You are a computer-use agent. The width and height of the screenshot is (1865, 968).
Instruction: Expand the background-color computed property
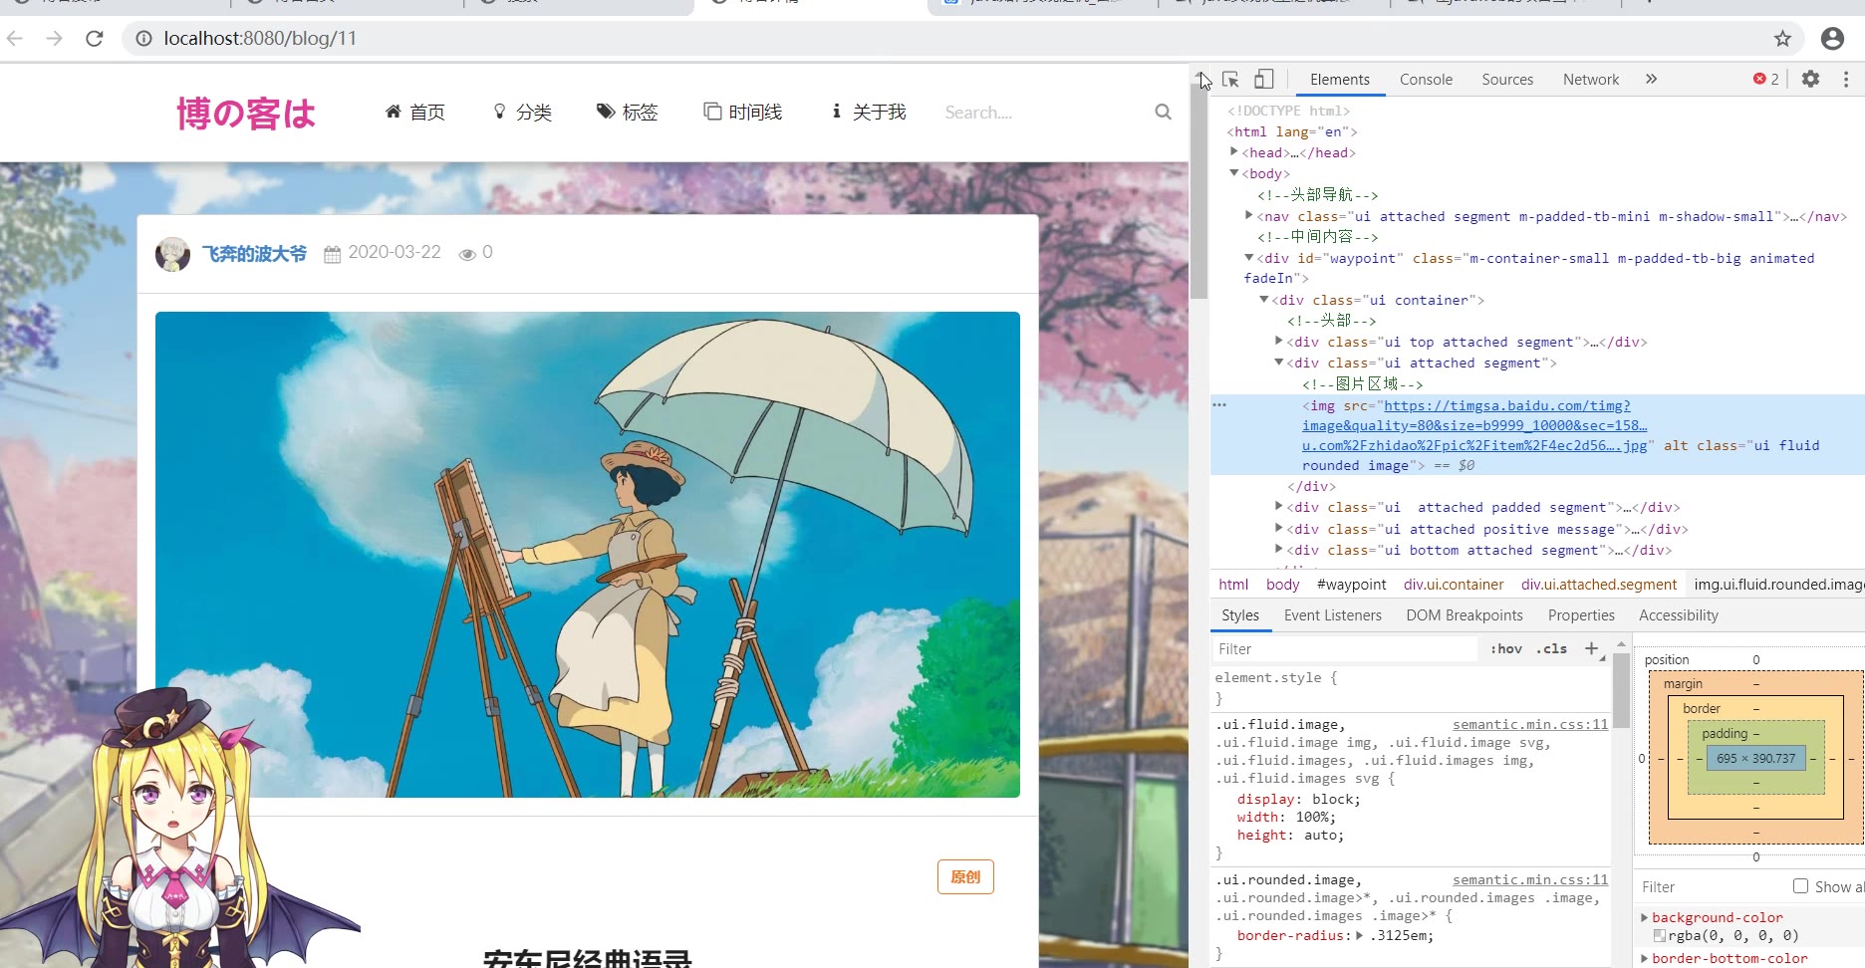tap(1645, 917)
